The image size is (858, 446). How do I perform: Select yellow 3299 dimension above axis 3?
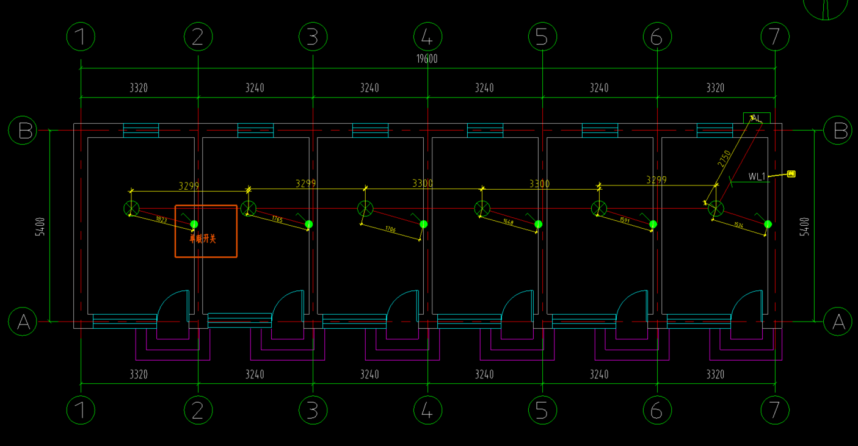[x=305, y=183]
